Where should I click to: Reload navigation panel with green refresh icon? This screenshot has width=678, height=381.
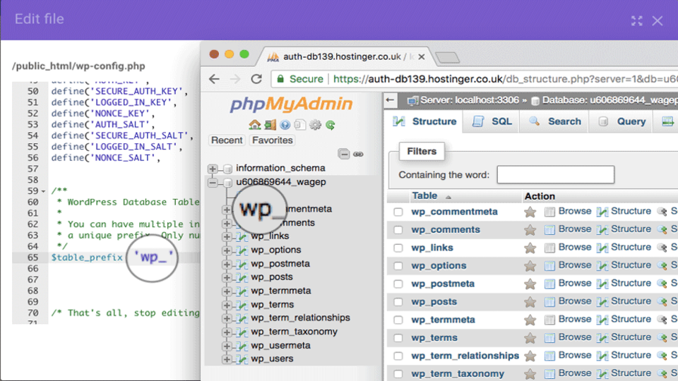pyautogui.click(x=330, y=125)
